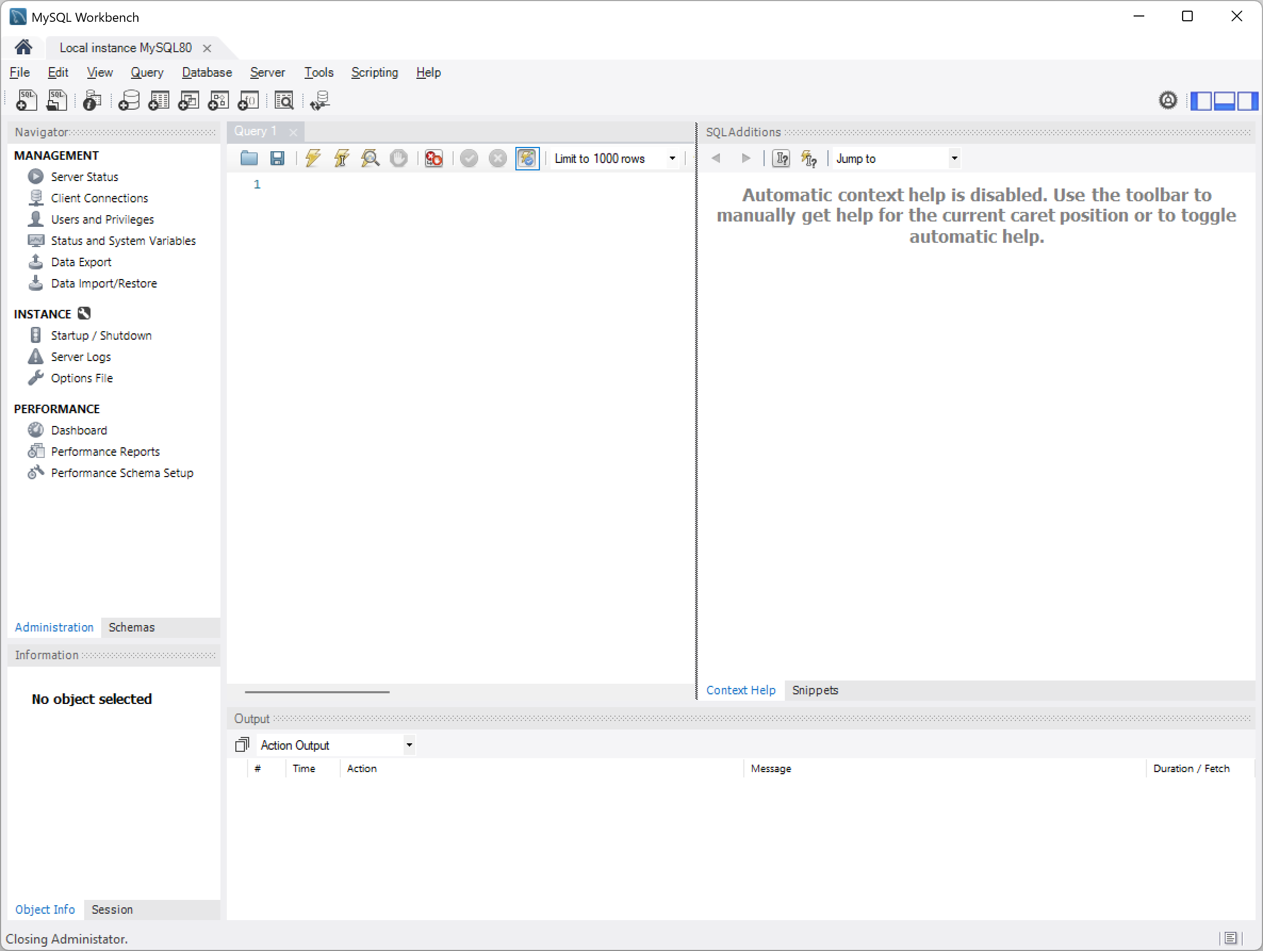The image size is (1263, 951).
Task: Open Client Connections
Action: pos(100,198)
